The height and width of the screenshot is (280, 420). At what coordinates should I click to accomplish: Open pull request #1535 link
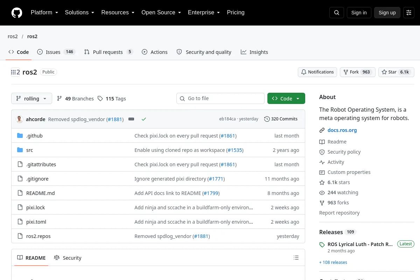click(x=234, y=150)
